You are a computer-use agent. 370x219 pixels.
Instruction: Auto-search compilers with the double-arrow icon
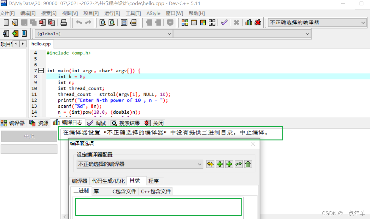pyautogui.click(x=238, y=164)
